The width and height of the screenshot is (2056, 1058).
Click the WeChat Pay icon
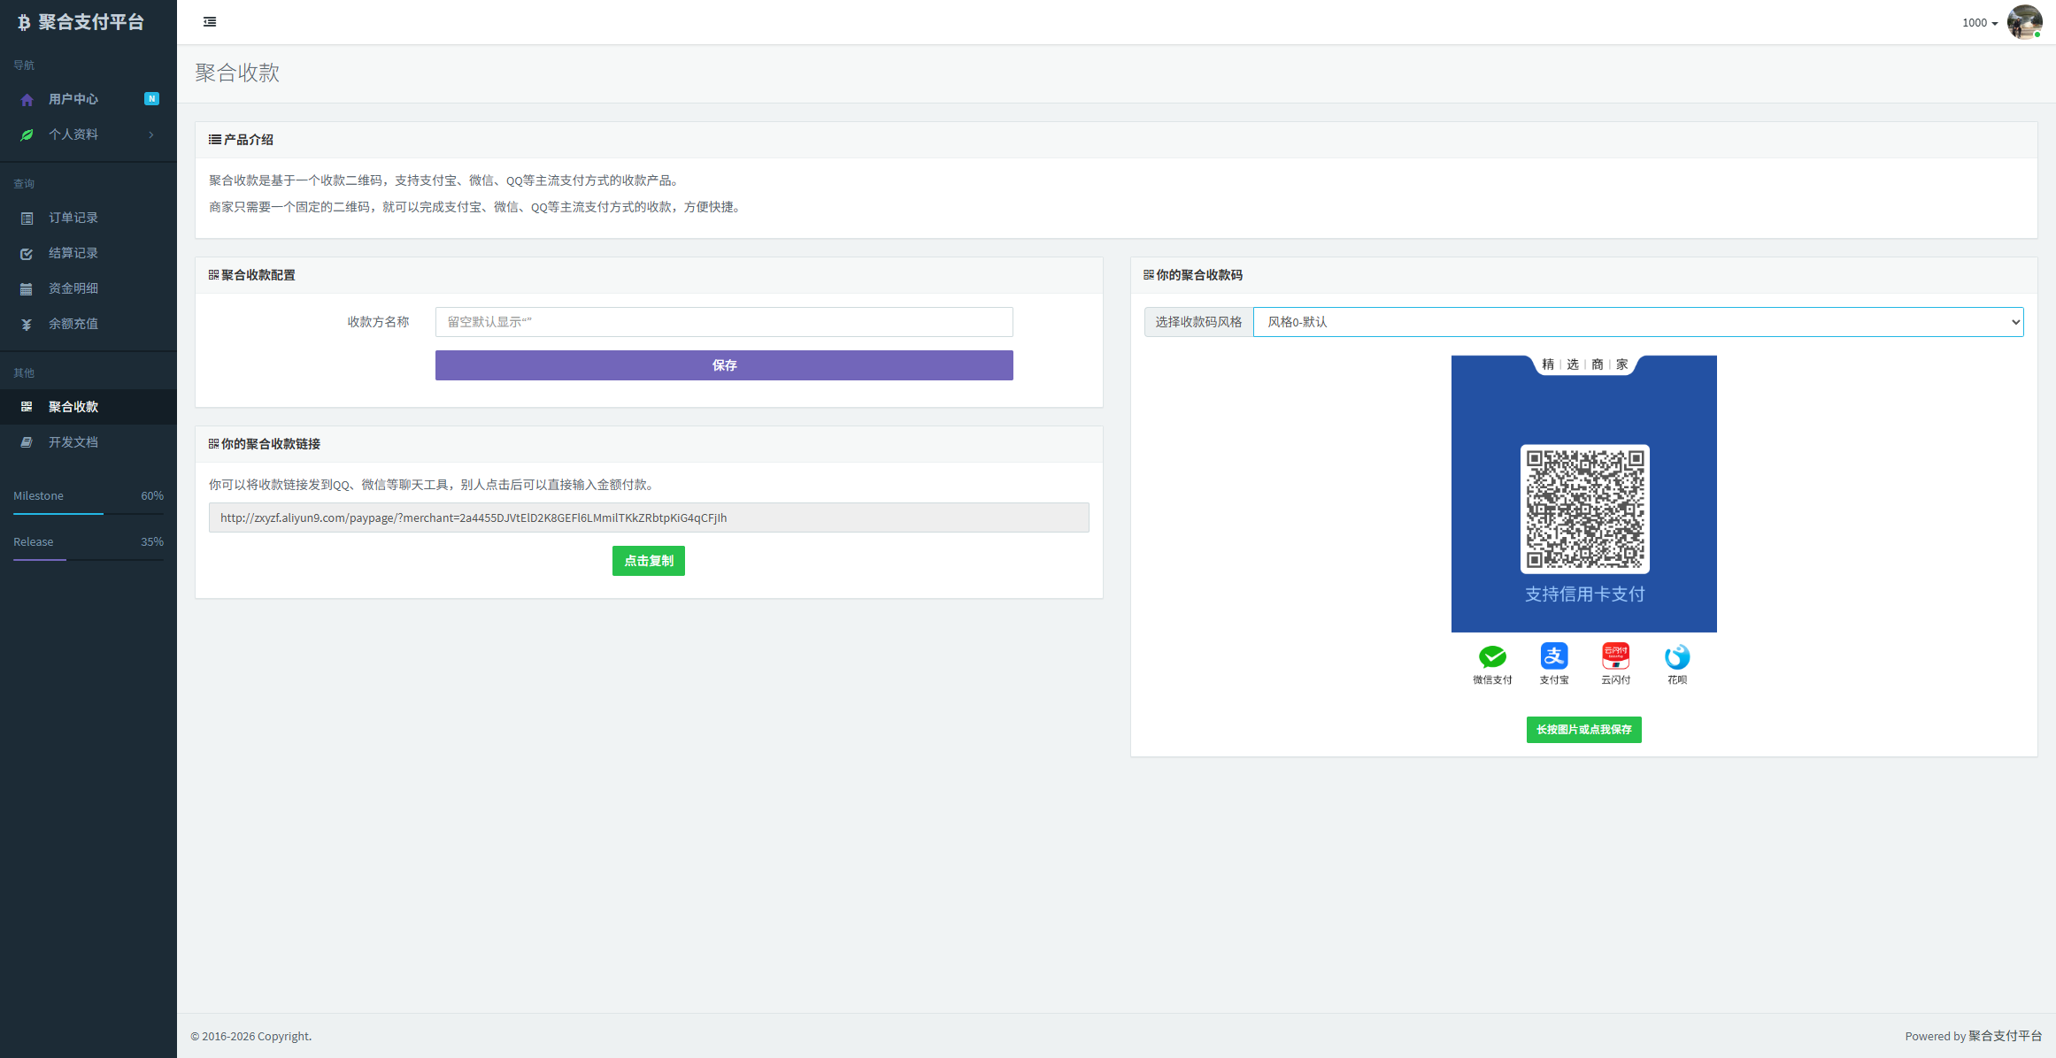tap(1492, 656)
